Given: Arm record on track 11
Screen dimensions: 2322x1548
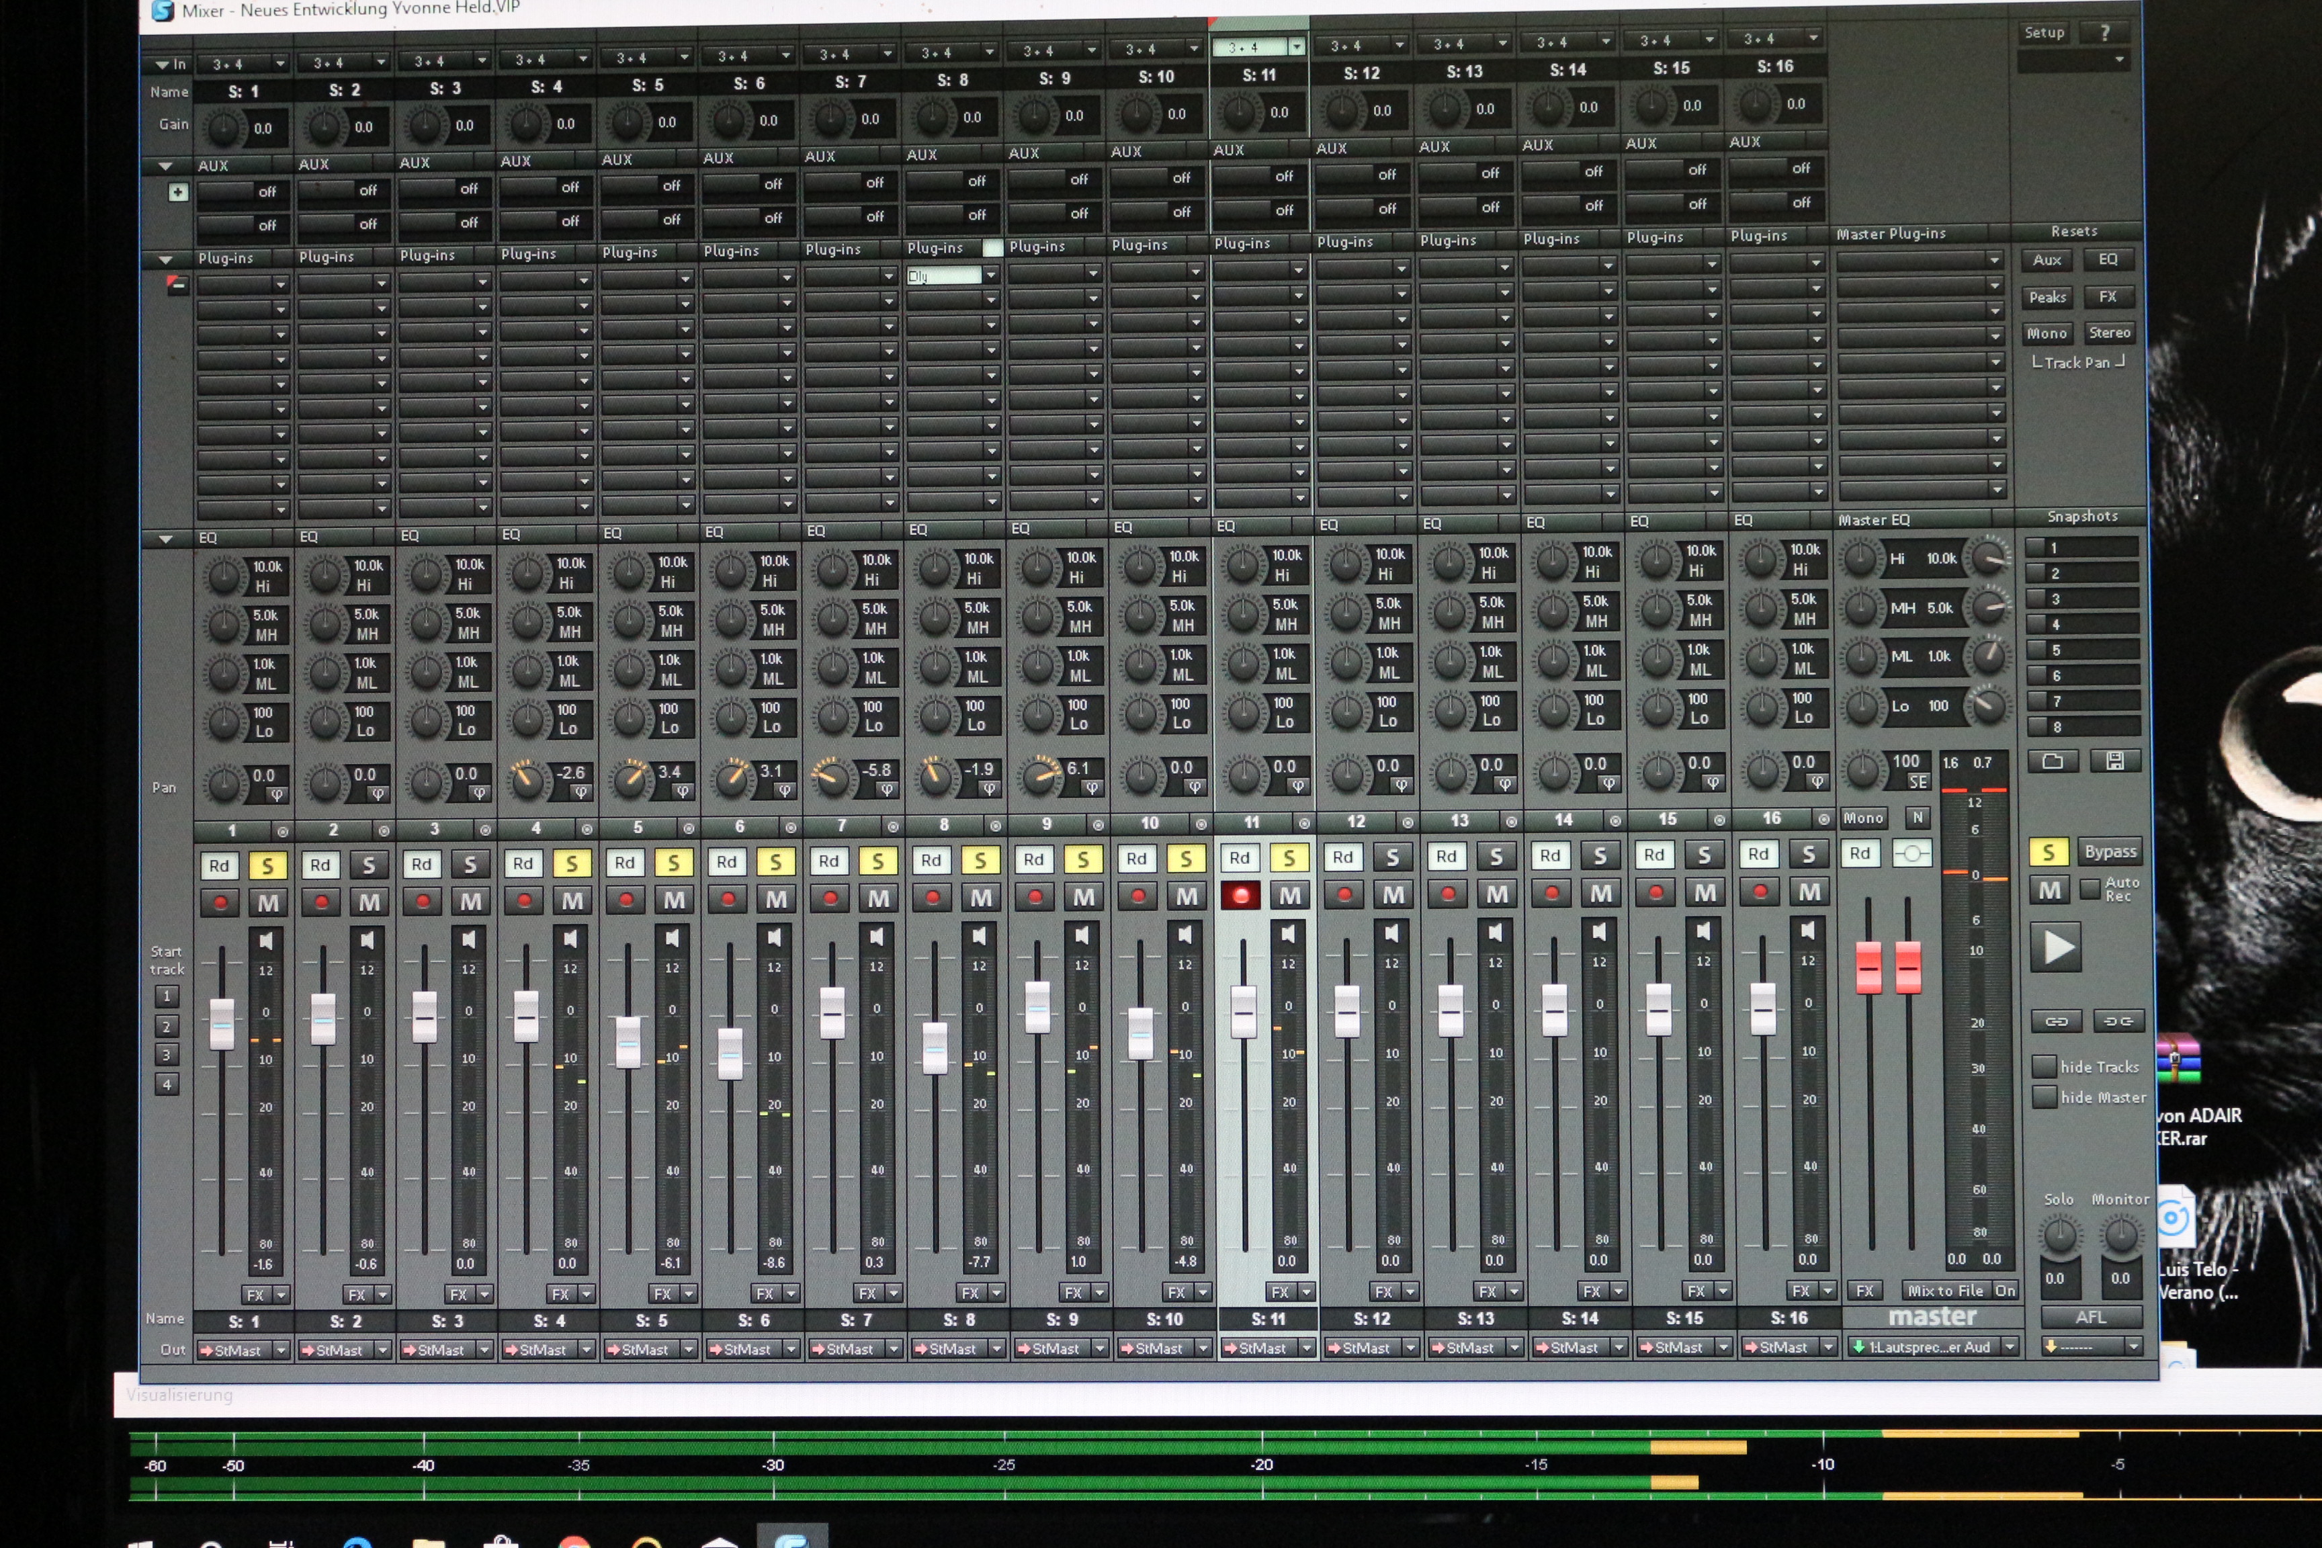Looking at the screenshot, I should 1240,896.
